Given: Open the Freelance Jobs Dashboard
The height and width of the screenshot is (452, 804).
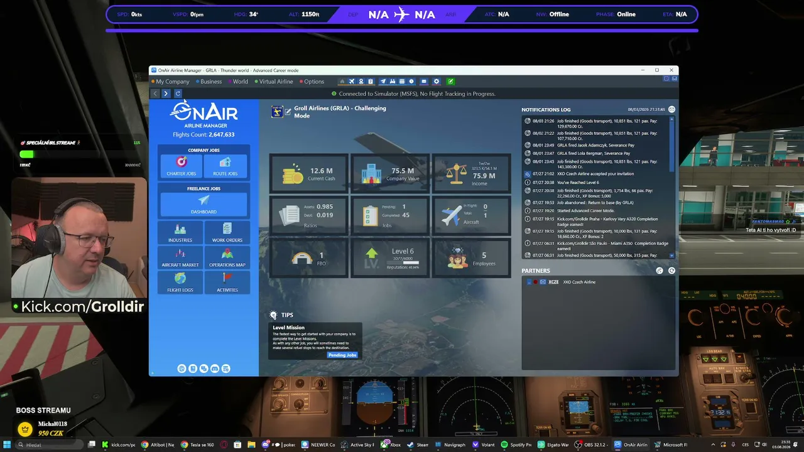Looking at the screenshot, I should 204,204.
